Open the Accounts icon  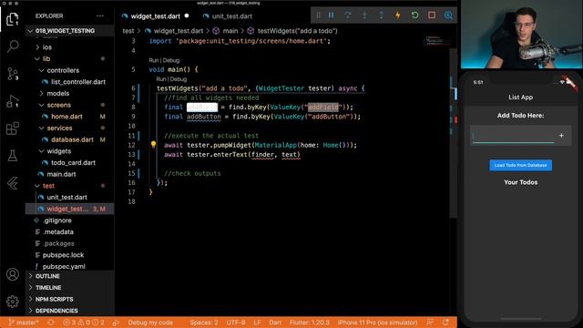pos(13,274)
